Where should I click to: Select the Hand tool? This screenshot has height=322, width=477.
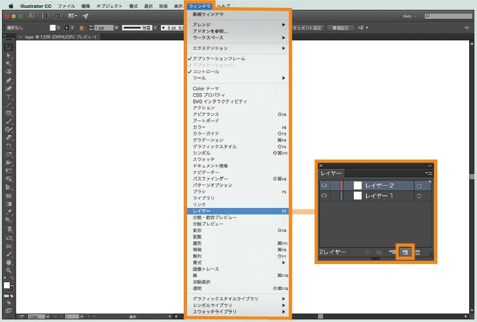point(8,262)
